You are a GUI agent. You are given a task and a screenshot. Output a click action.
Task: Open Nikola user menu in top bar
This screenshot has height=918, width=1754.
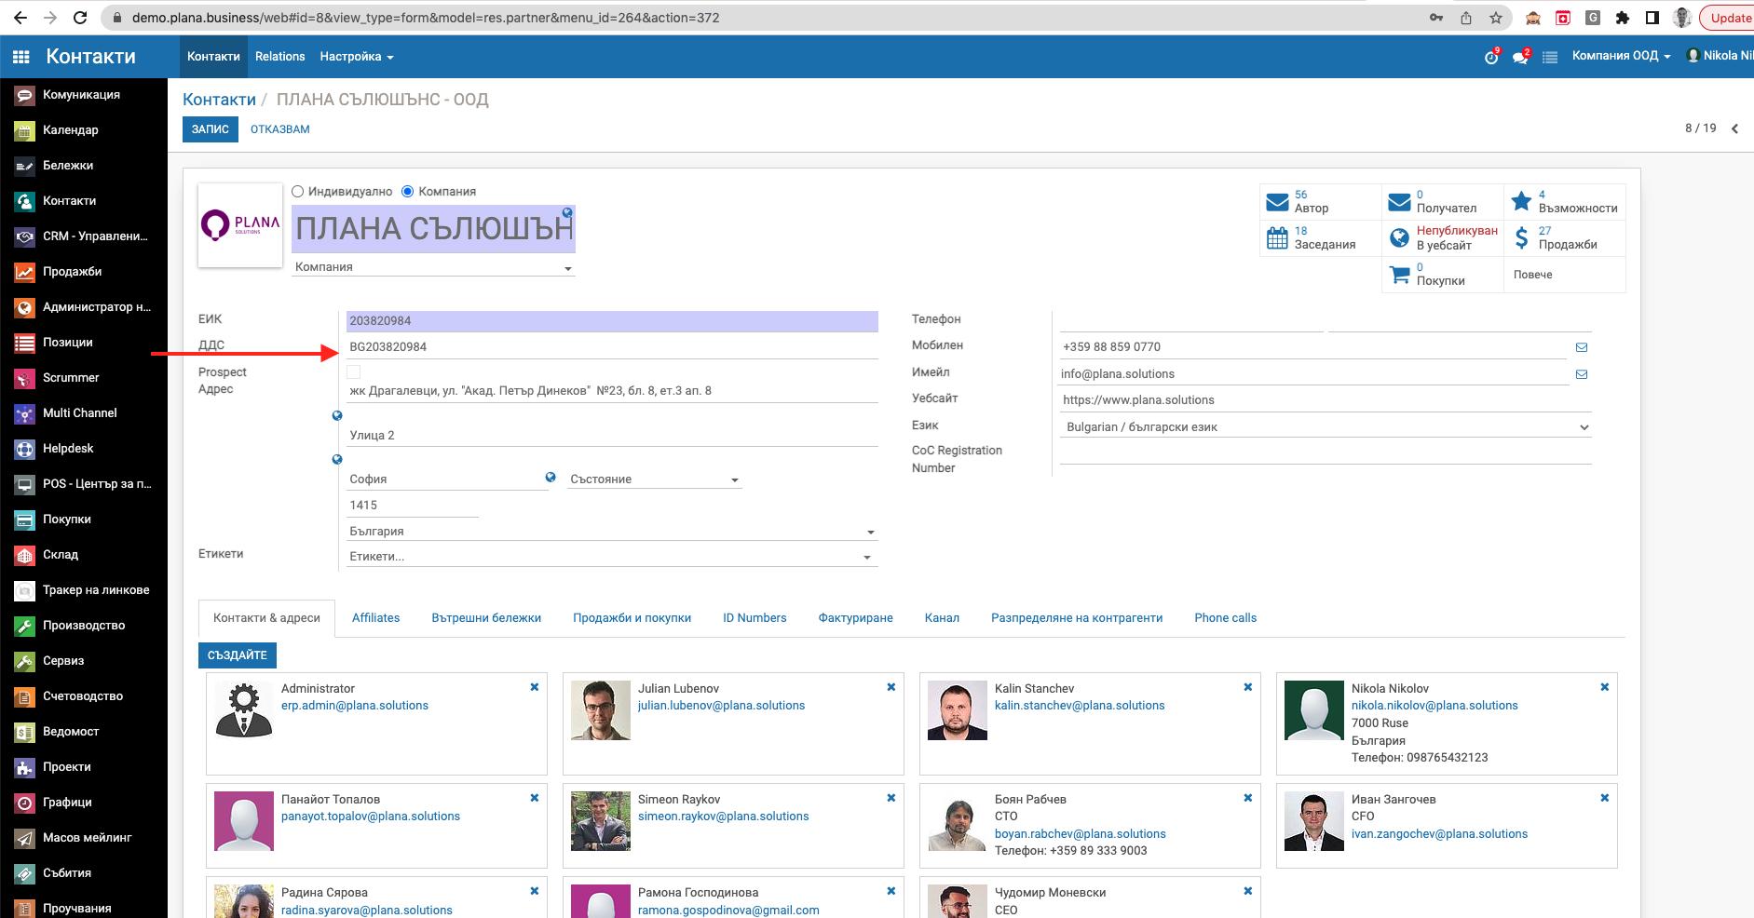pos(1720,56)
